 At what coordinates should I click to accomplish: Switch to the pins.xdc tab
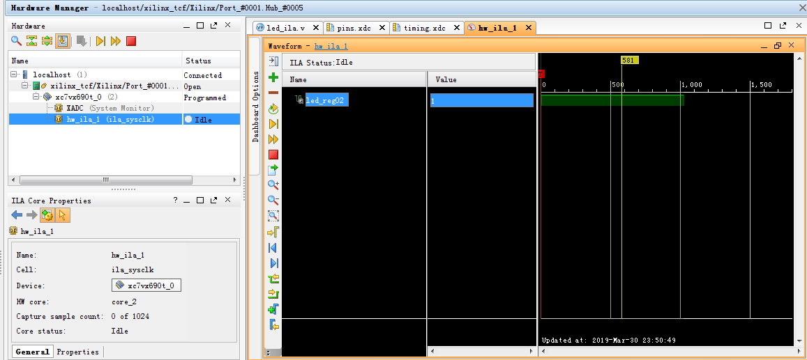point(355,28)
